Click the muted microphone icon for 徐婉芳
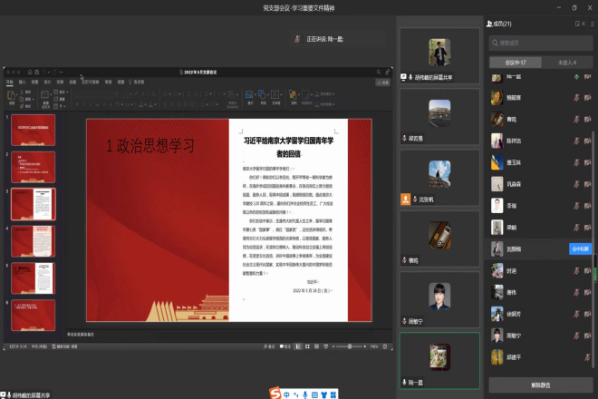This screenshot has width=598, height=399. click(x=576, y=314)
